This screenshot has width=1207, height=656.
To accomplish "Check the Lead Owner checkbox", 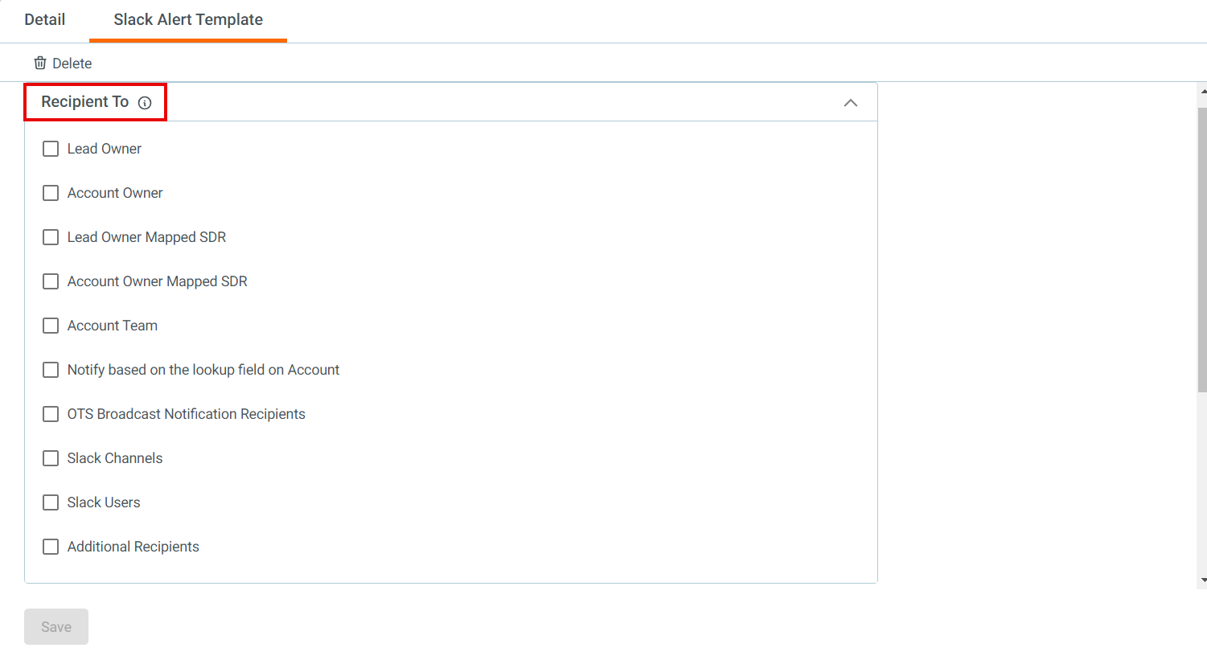I will tap(51, 149).
